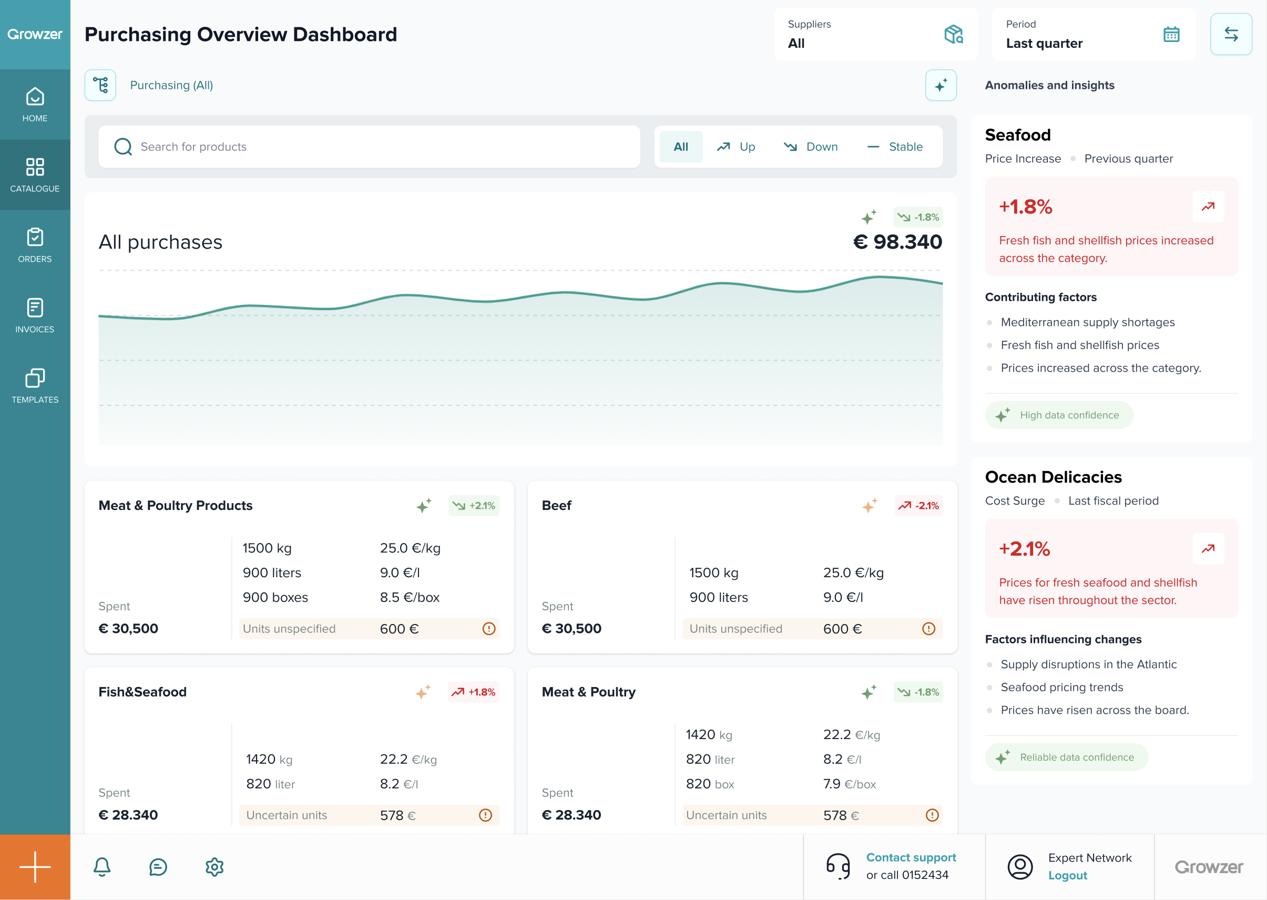Click the Meat & Poultry card title
The height and width of the screenshot is (900, 1267).
[589, 692]
